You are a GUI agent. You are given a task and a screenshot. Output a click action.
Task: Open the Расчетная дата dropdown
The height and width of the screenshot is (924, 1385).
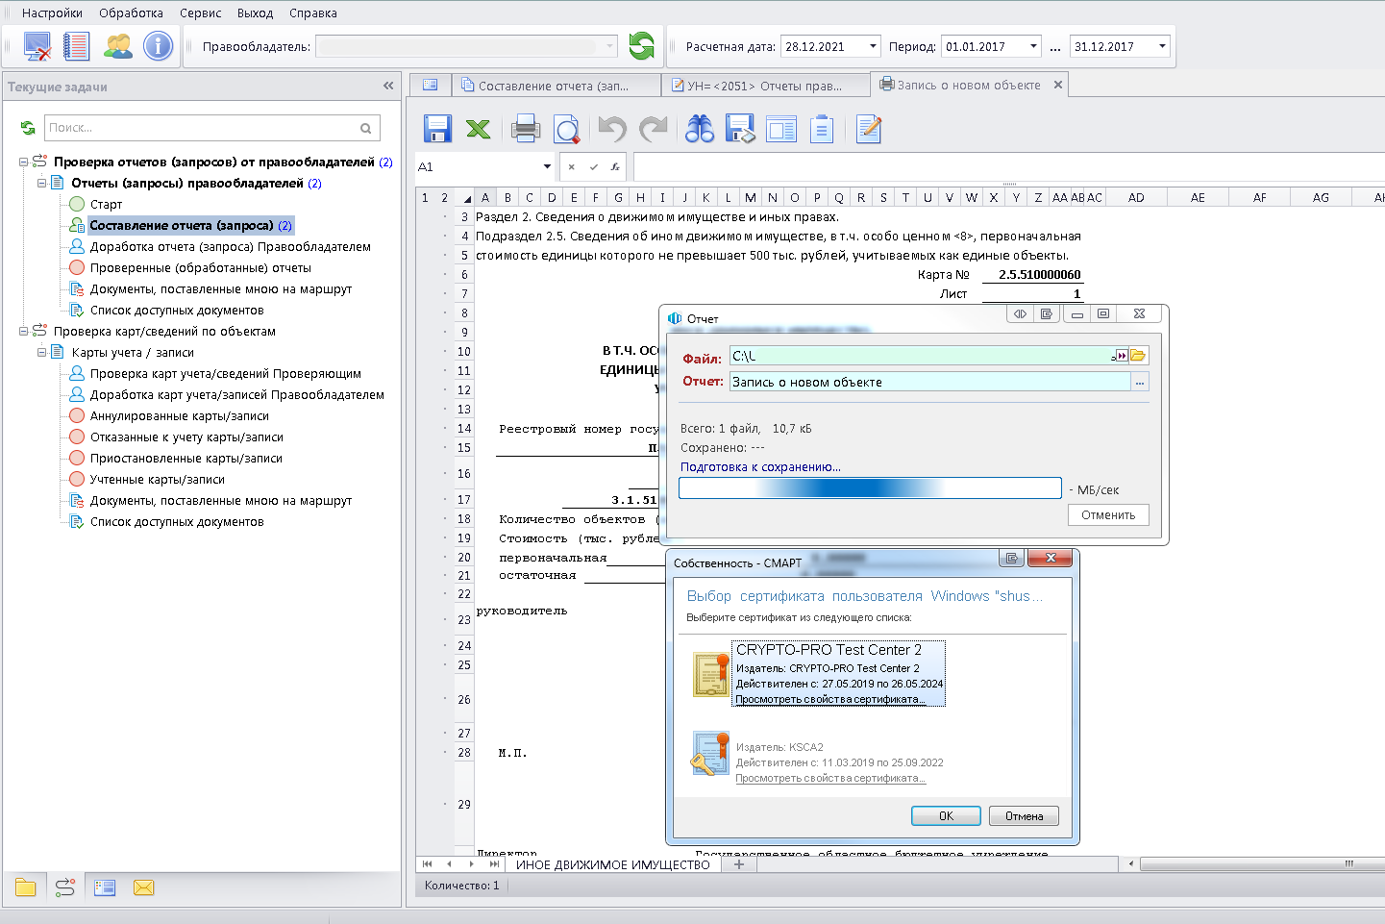[873, 46]
